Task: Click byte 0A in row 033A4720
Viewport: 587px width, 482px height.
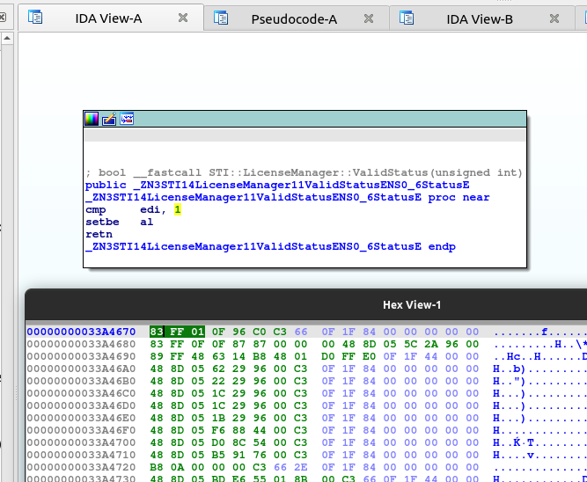Action: (x=177, y=467)
